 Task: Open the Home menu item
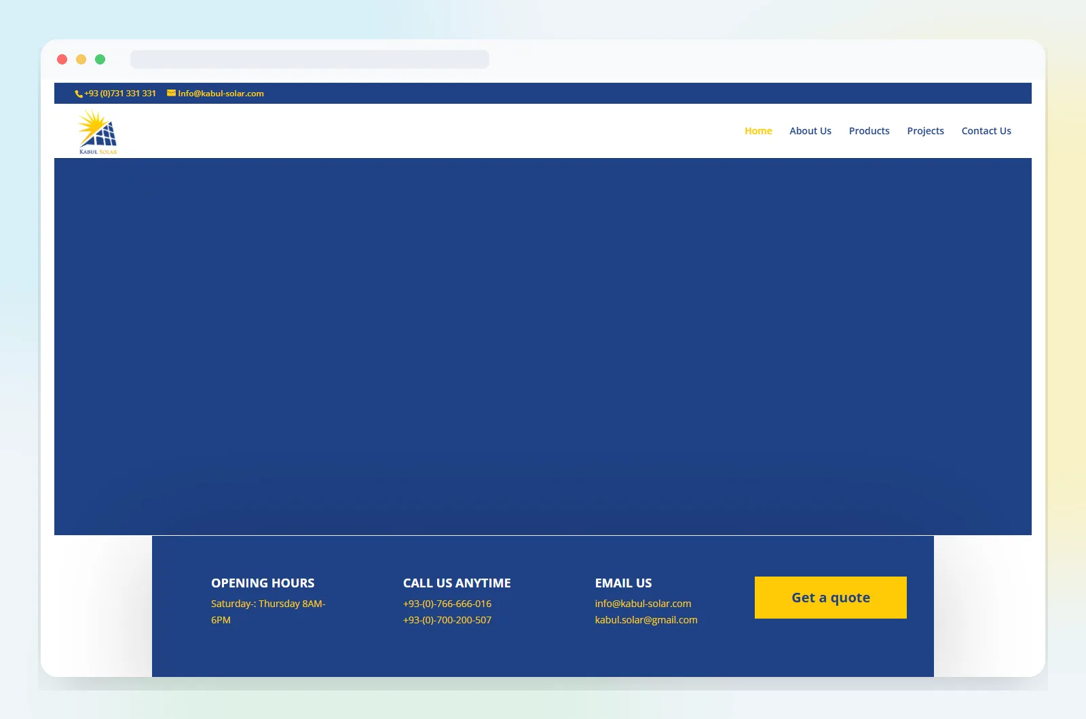click(758, 131)
